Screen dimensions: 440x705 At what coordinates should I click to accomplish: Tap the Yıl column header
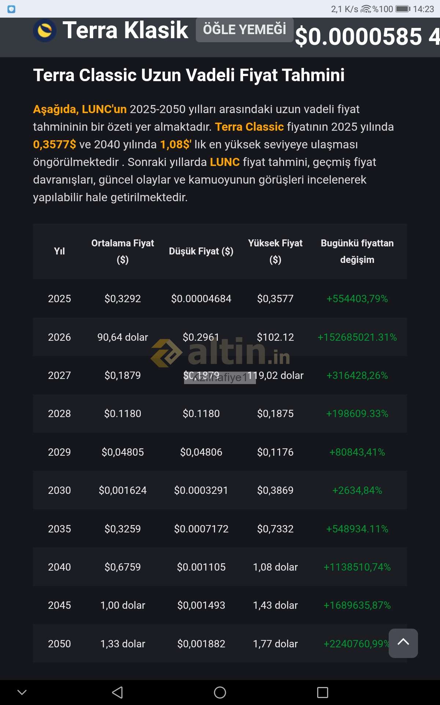click(x=59, y=251)
